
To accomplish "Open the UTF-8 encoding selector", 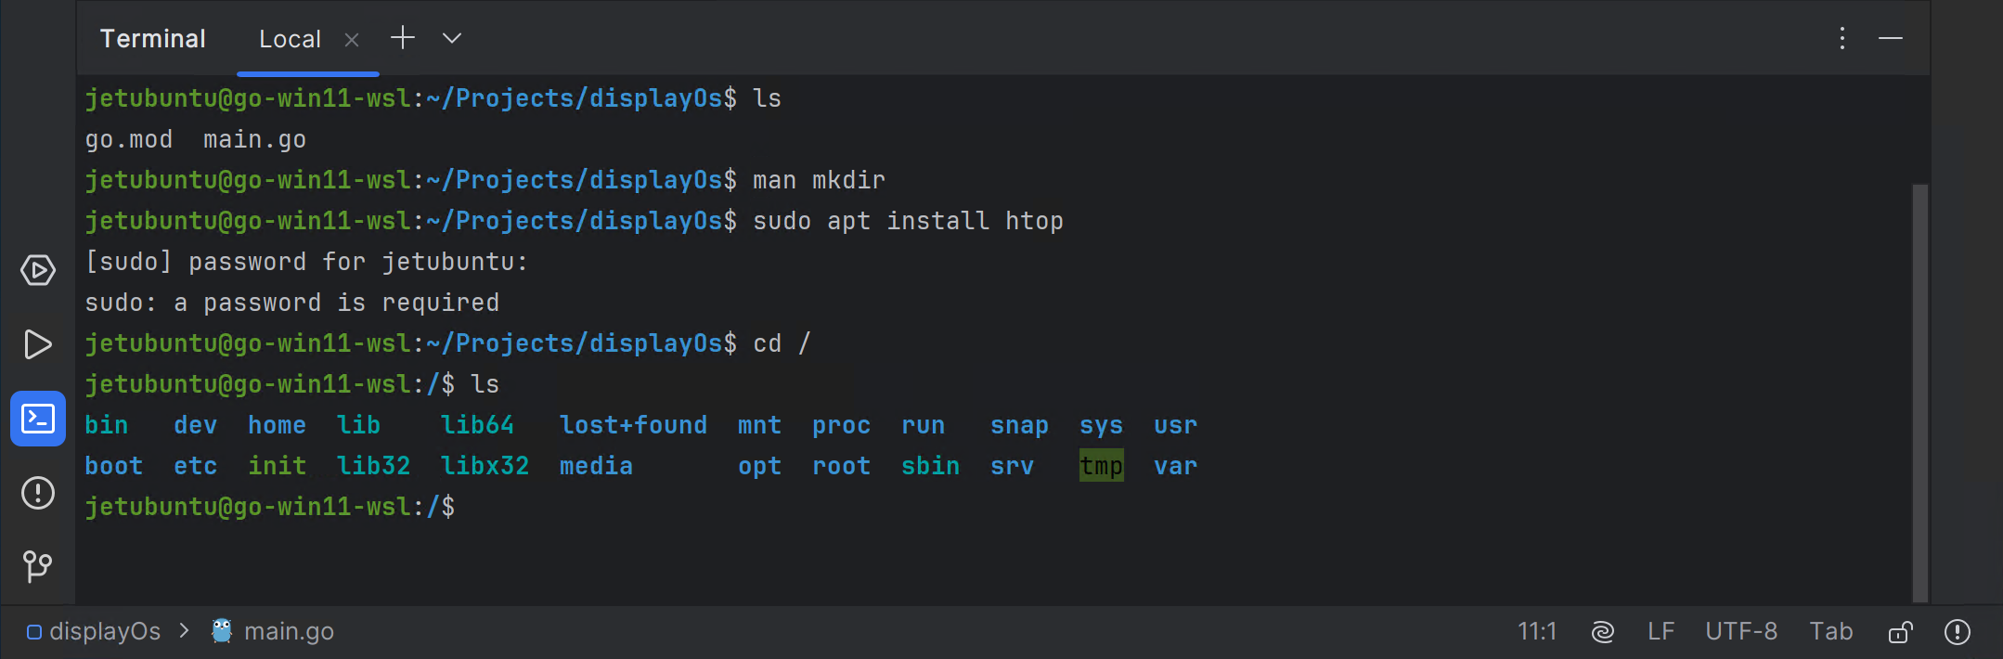I will (x=1741, y=631).
